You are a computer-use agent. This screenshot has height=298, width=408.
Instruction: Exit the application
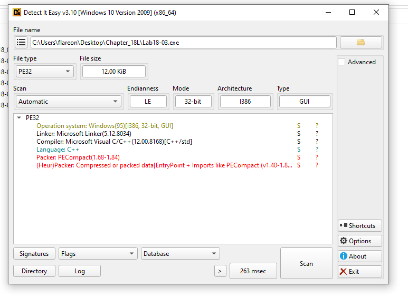360,272
